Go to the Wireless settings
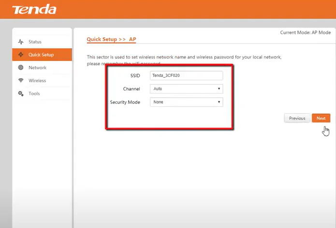The height and width of the screenshot is (228, 336). click(42, 81)
